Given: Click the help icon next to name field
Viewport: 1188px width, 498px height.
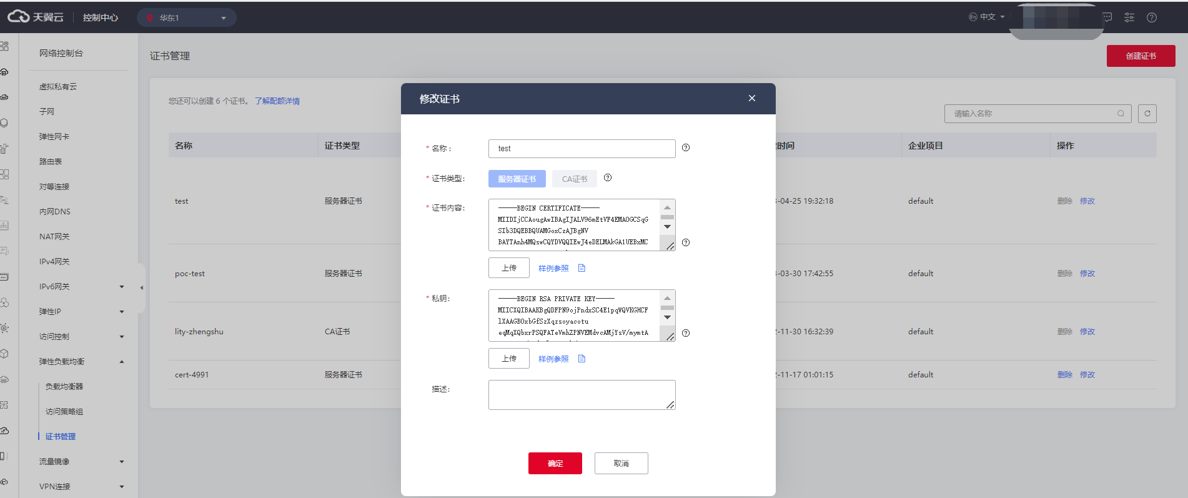Looking at the screenshot, I should point(686,147).
